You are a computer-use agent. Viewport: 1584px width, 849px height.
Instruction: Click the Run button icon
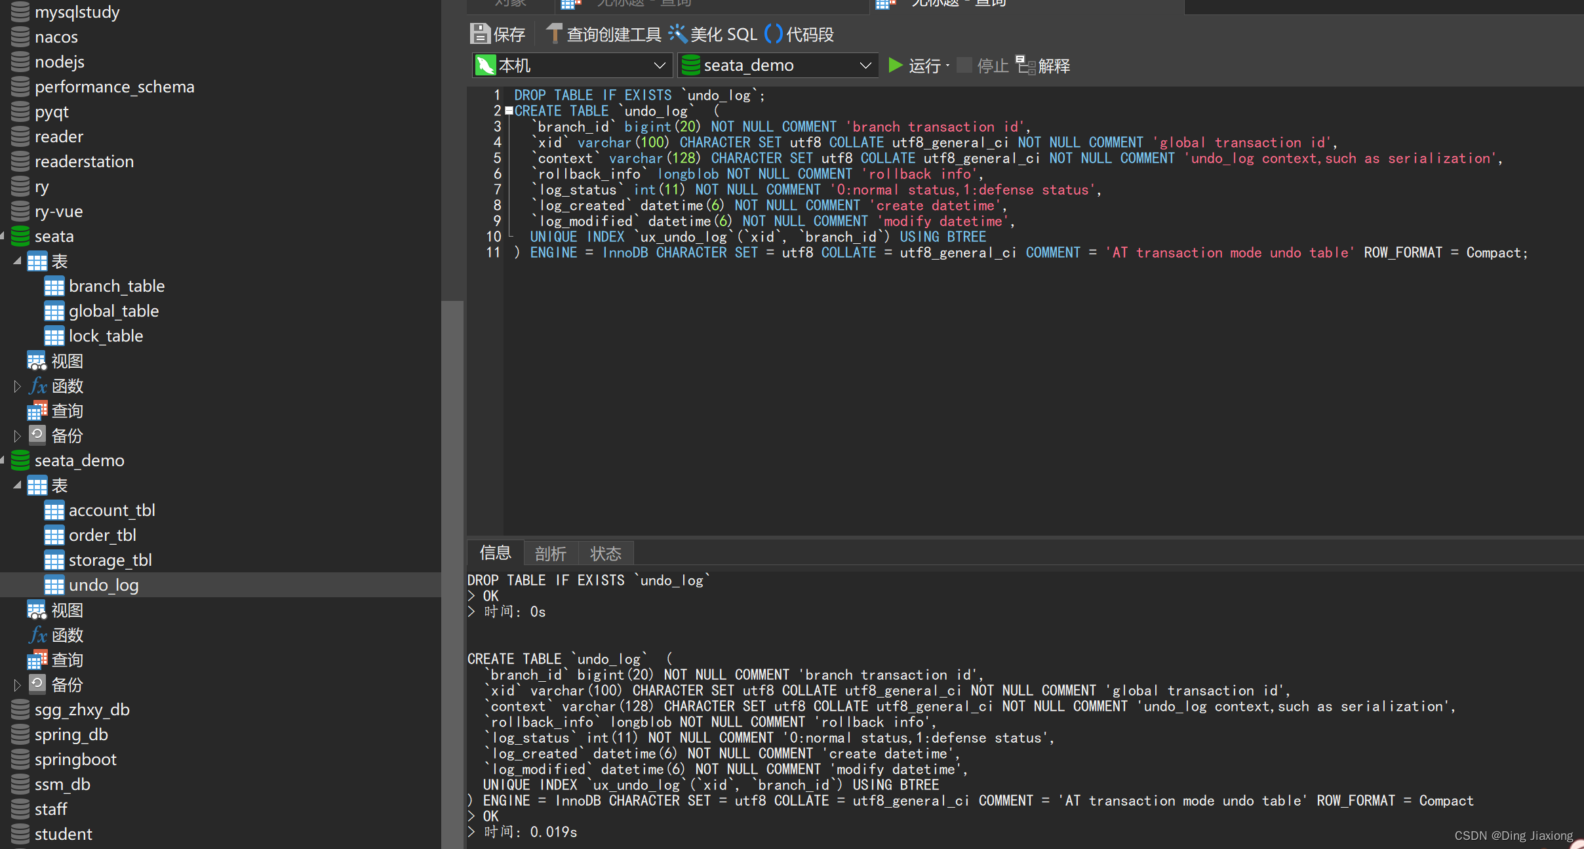click(895, 65)
